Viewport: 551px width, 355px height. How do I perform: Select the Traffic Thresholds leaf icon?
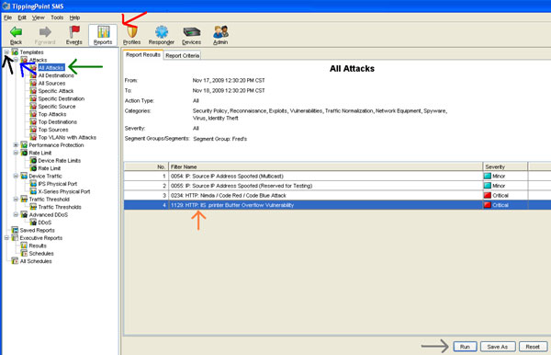[x=33, y=207]
